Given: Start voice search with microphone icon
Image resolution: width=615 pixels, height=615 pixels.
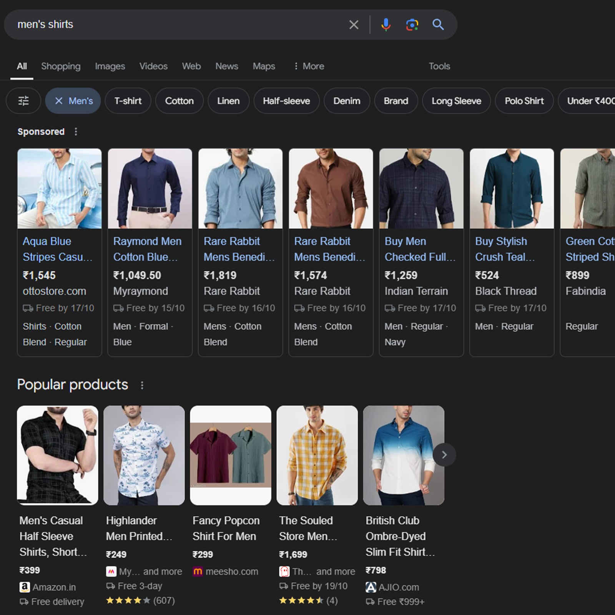Looking at the screenshot, I should tap(386, 25).
